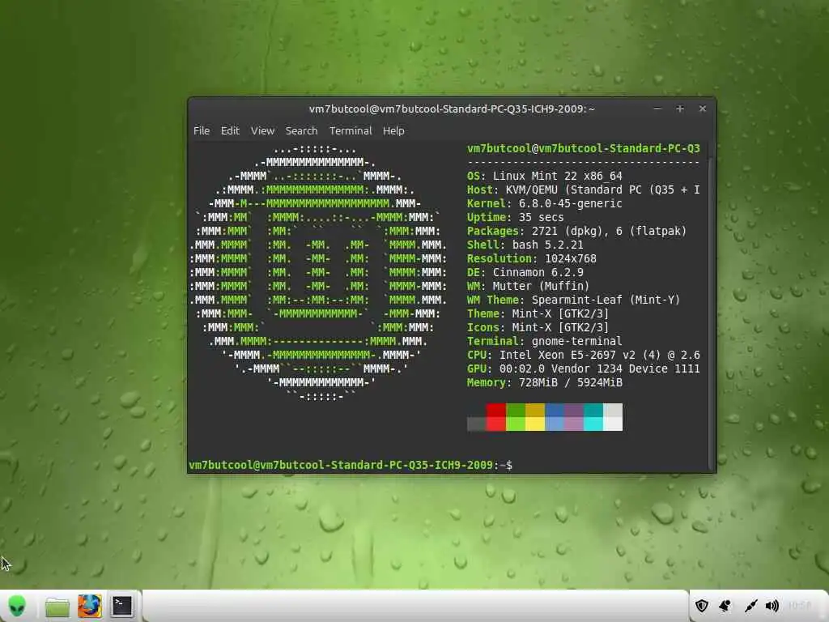Click the "WM Theme: Spearmint-Leaf (Mint-Y)" line

point(574,300)
